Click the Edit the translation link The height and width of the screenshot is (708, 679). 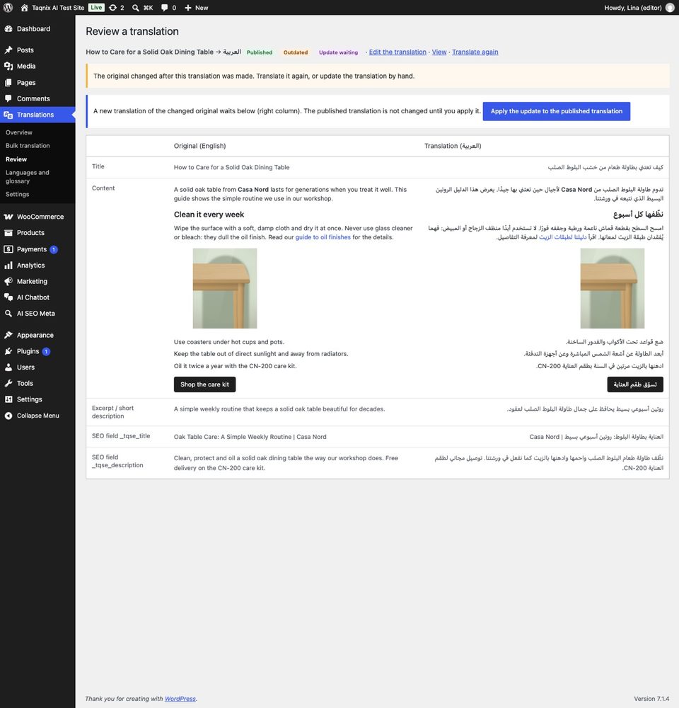397,52
